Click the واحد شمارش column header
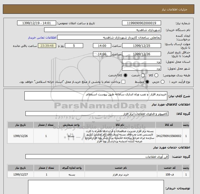 click(71, 125)
